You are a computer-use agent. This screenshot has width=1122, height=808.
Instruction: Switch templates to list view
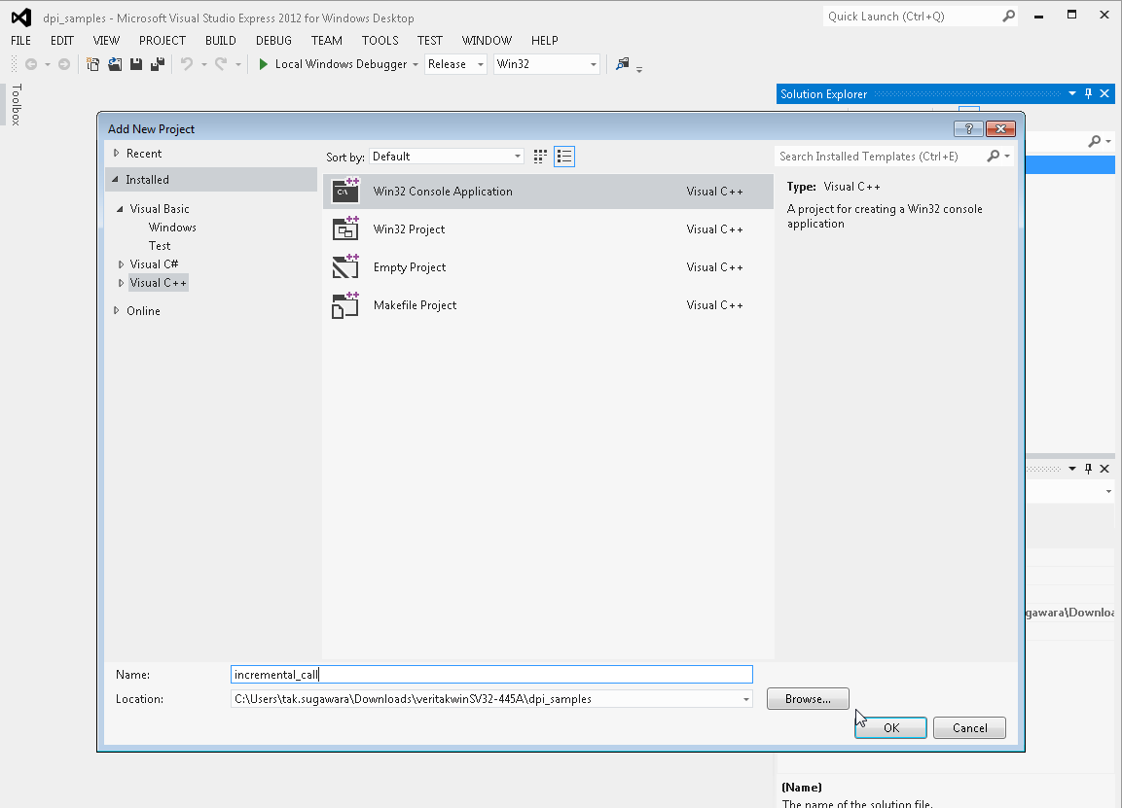564,157
